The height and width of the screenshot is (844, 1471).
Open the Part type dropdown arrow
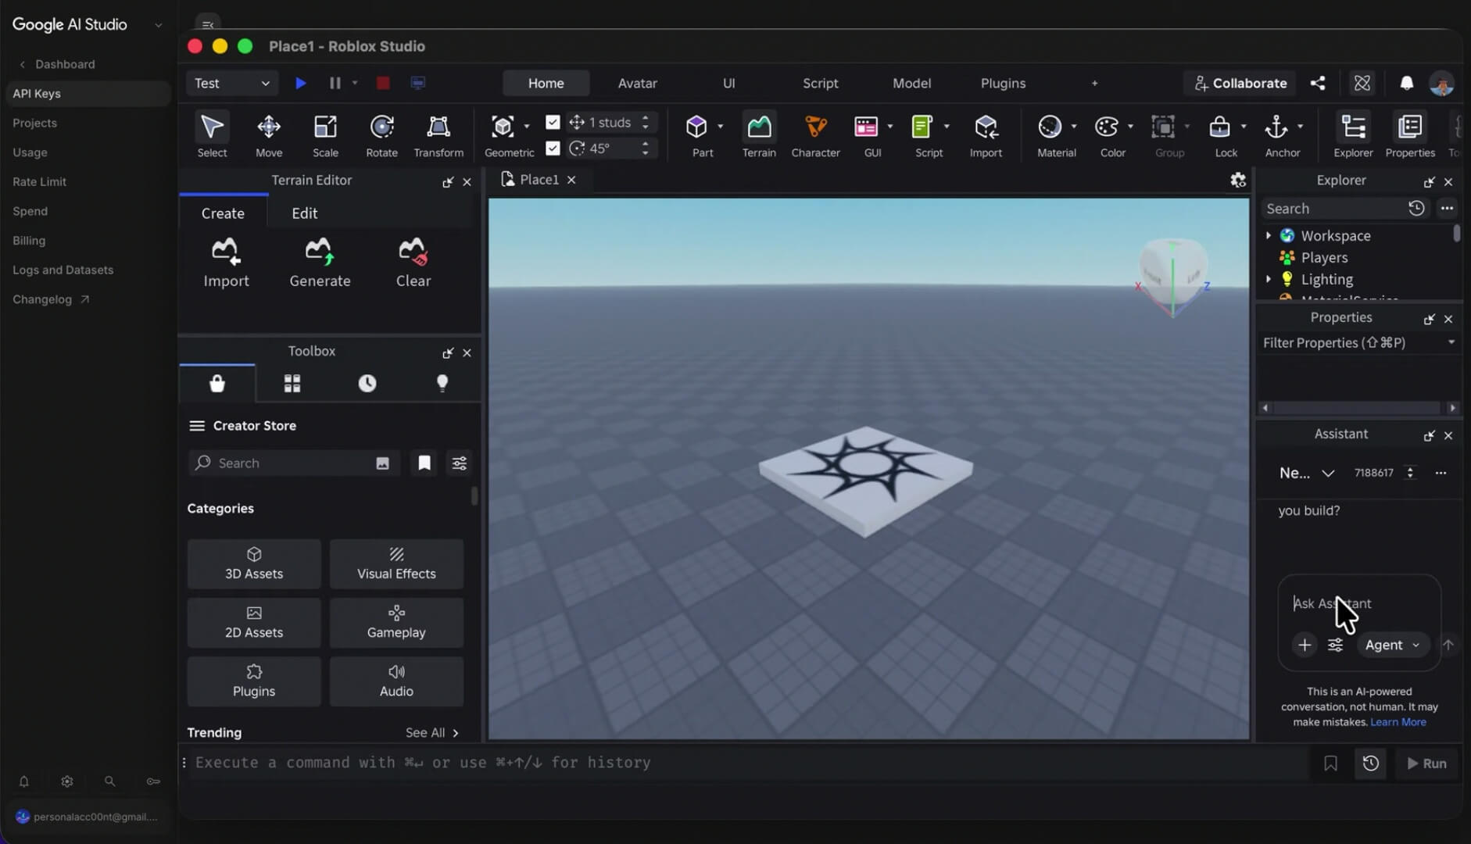click(720, 126)
